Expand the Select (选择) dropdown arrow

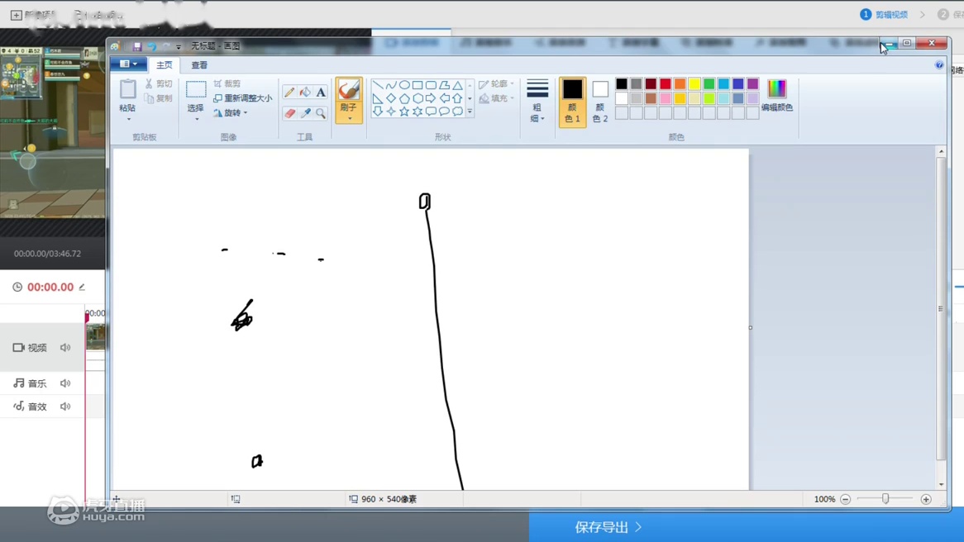tap(196, 119)
